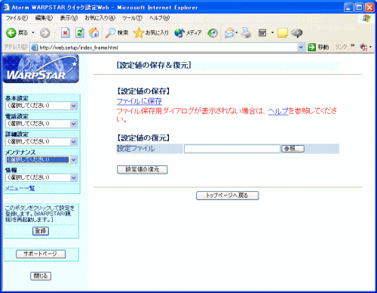Image resolution: width=377 pixels, height=293 pixels.
Task: Click the 【設定値の復元】 heading text
Action: click(143, 138)
